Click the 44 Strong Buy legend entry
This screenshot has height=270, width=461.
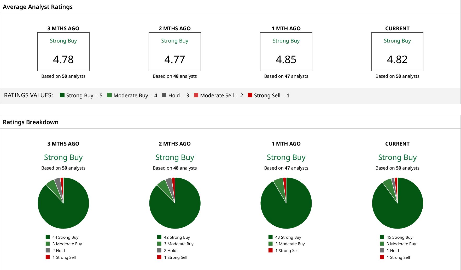[x=62, y=237]
